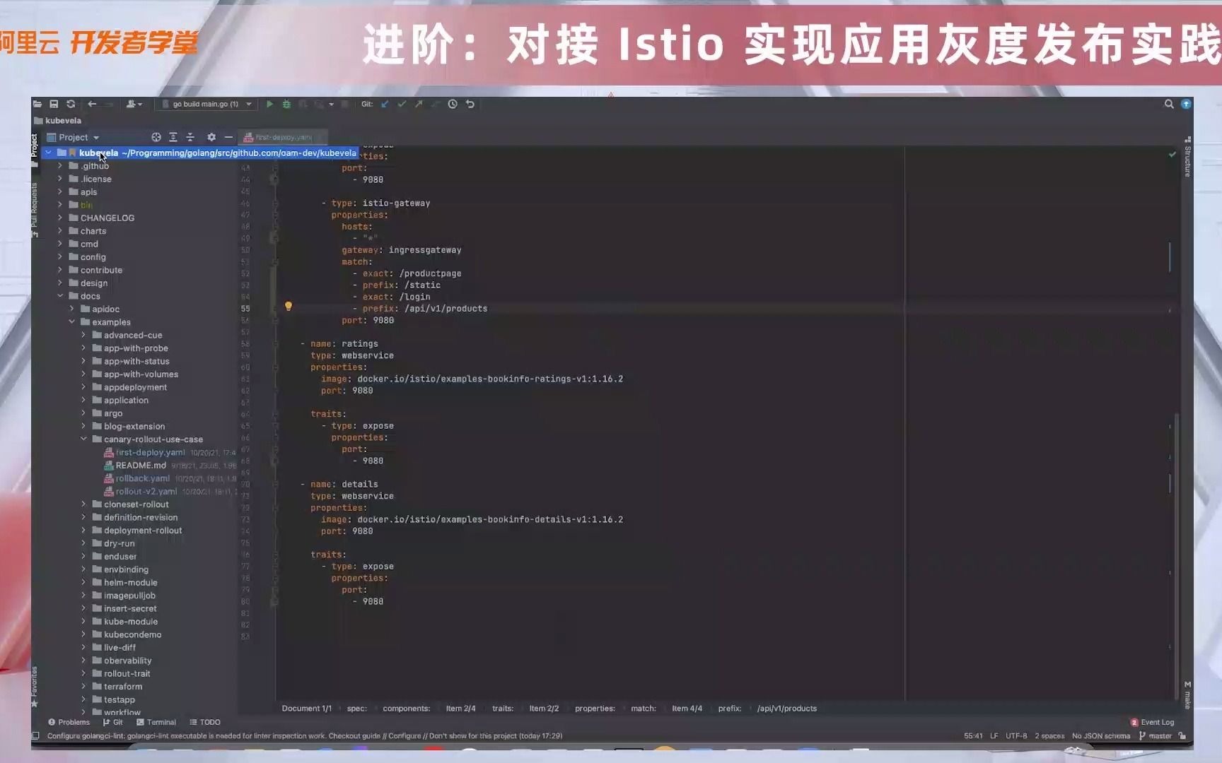Screen dimensions: 1222x763
Task: Open the Favorites side tab
Action: tap(35, 687)
